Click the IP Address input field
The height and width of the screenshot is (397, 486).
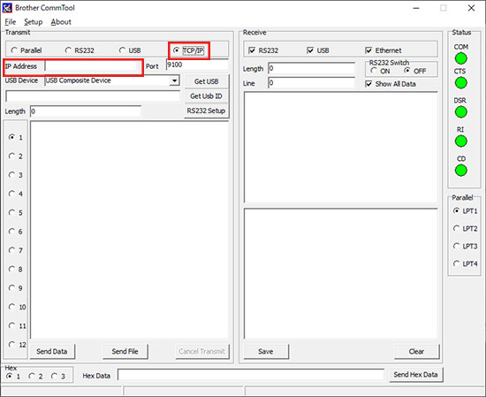[92, 66]
